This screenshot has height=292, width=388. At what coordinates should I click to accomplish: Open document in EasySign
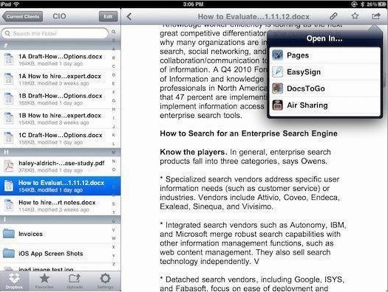pos(324,72)
